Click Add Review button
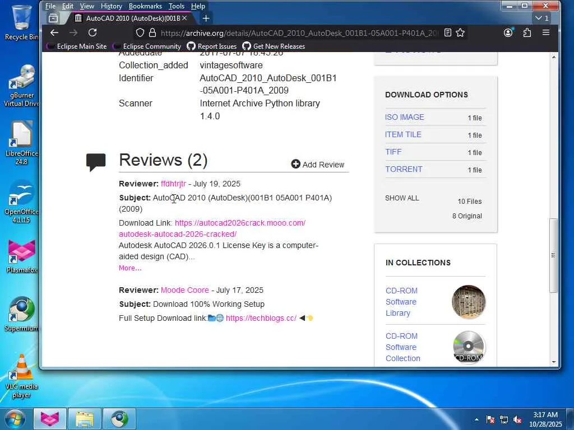Screen dimensions: 574x430 [x=318, y=165]
